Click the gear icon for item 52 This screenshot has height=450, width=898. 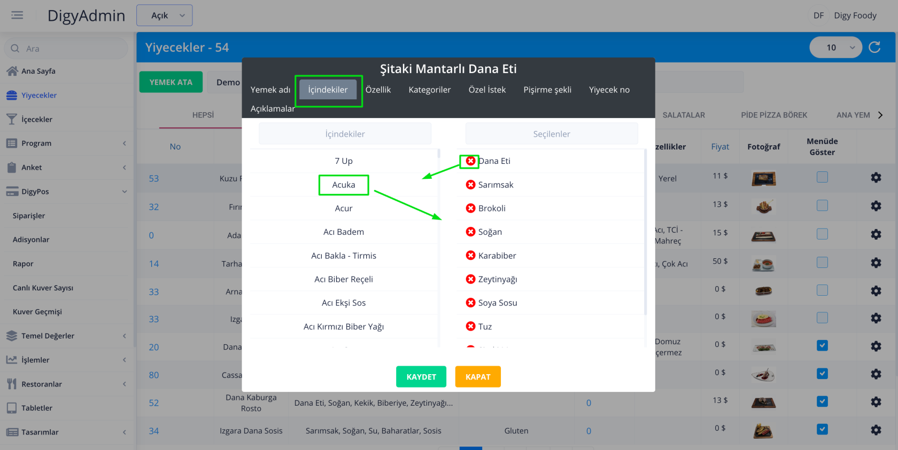point(876,402)
